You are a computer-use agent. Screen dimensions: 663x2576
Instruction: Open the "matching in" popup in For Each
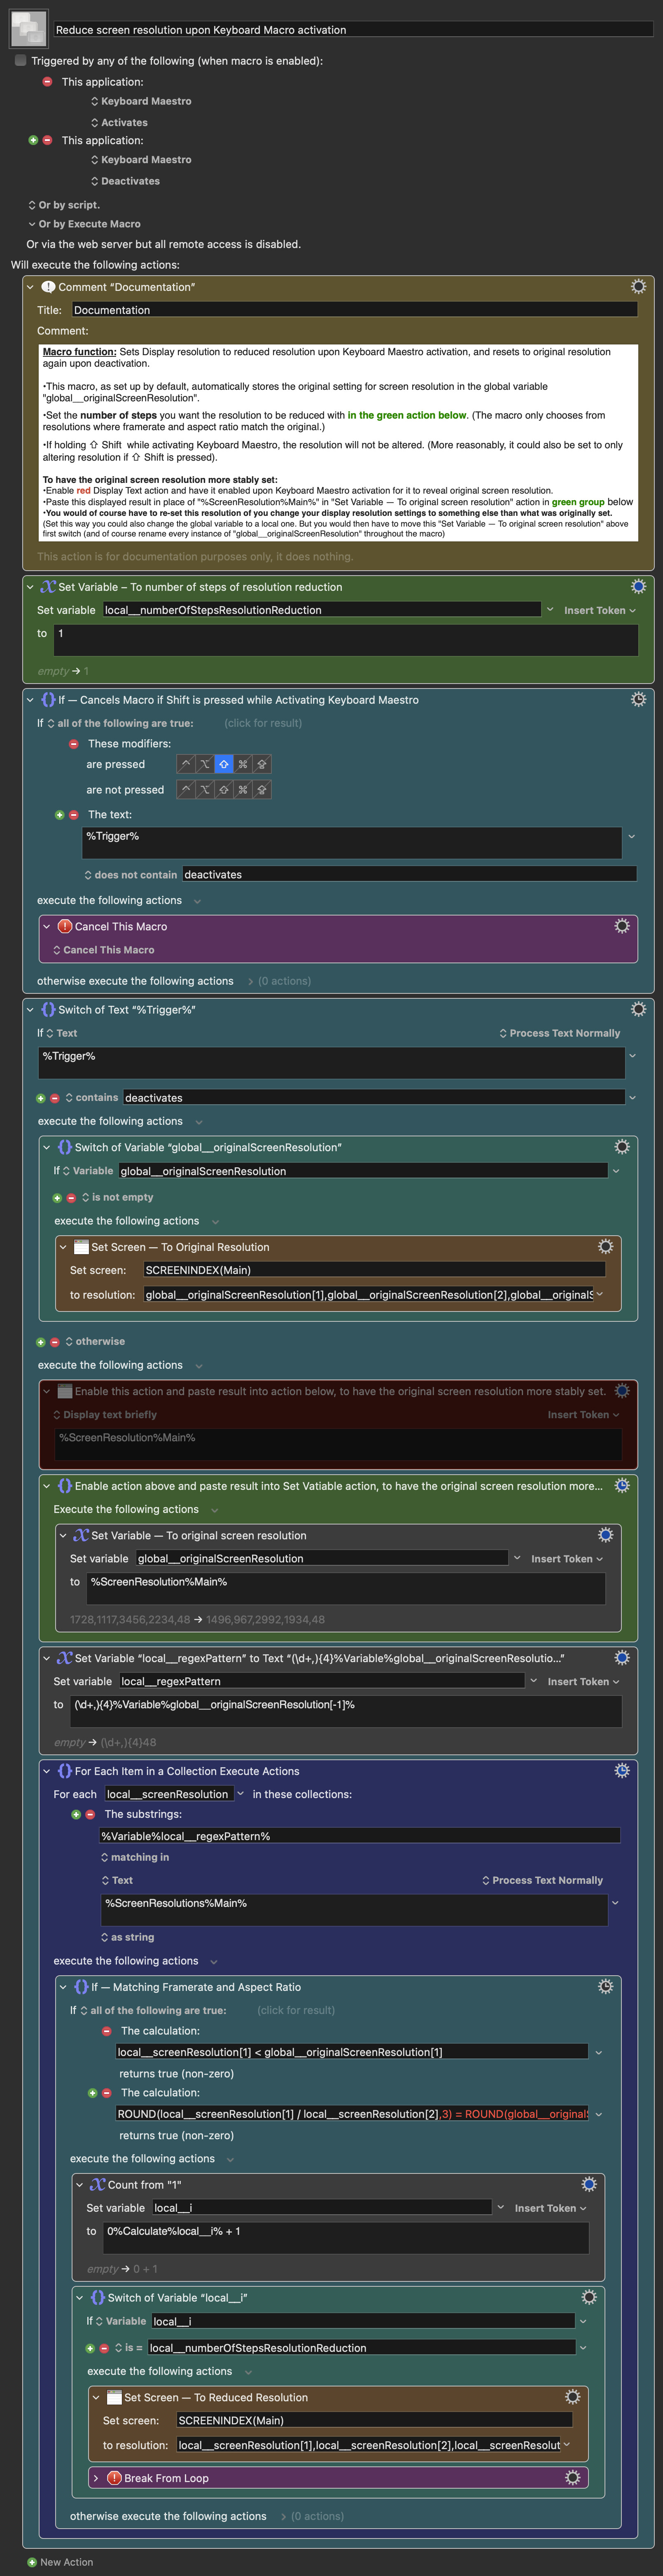point(135,1857)
